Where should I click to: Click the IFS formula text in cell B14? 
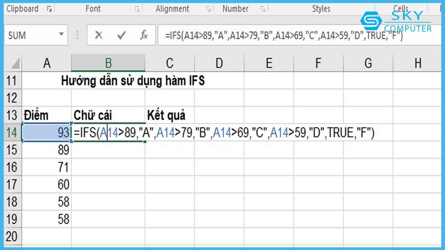(224, 133)
